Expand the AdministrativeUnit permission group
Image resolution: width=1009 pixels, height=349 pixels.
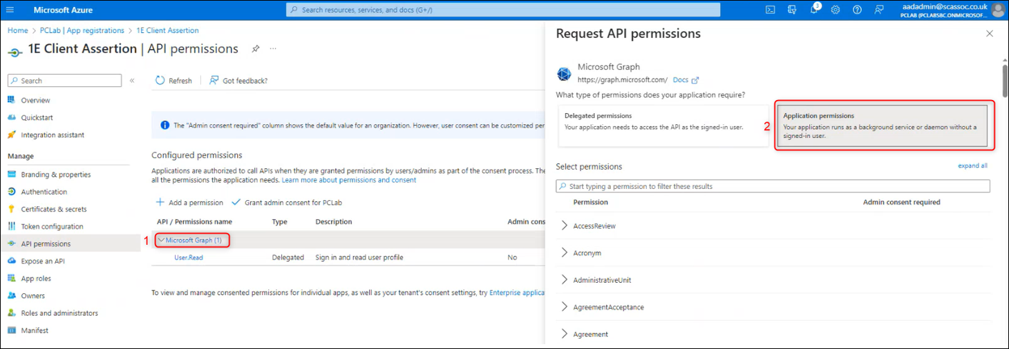click(565, 280)
